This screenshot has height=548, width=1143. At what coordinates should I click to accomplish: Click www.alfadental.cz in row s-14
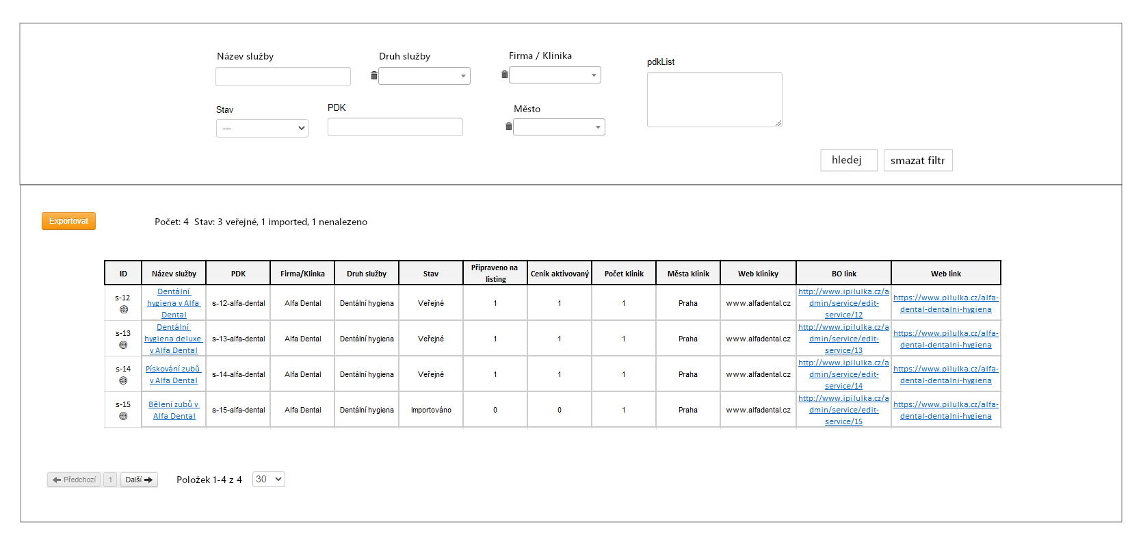point(758,374)
